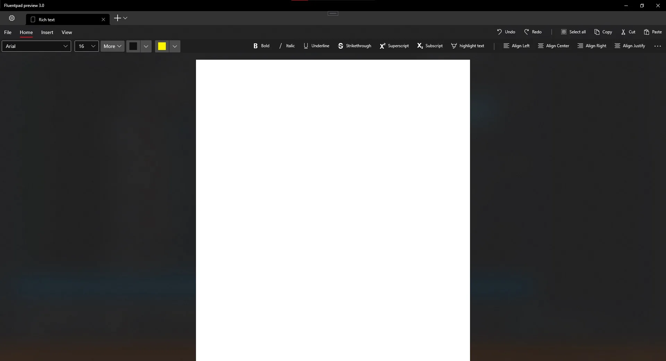Select all text in document

(573, 32)
